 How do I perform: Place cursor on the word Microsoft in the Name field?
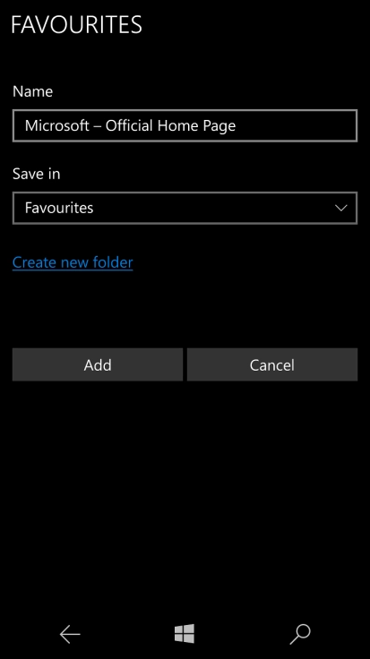(x=56, y=125)
